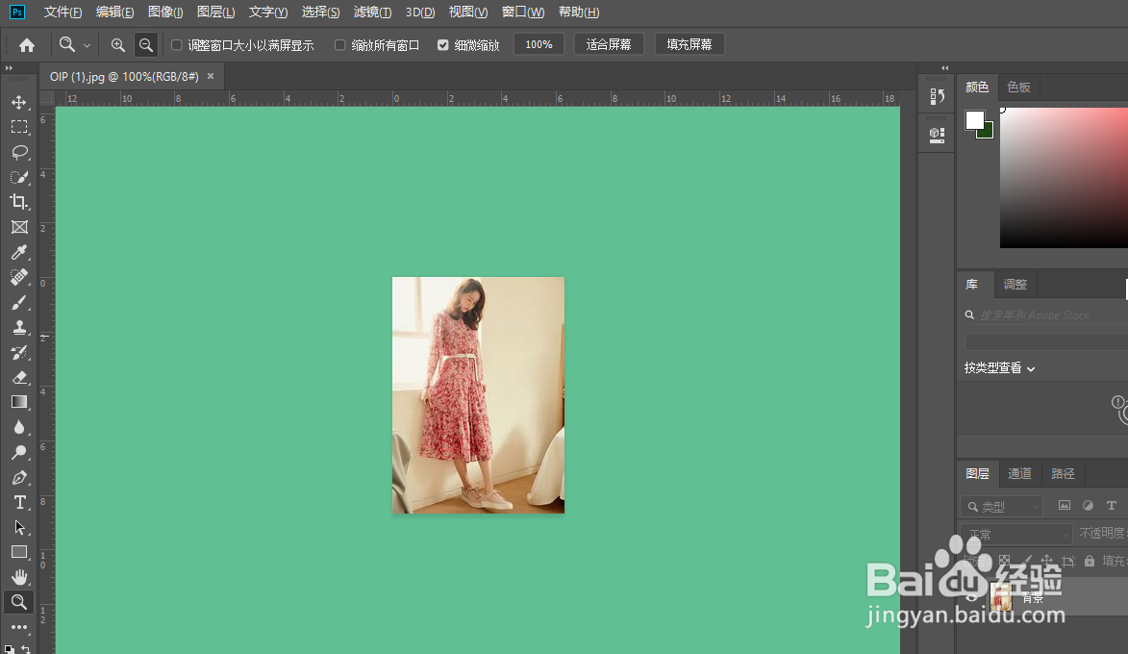Open the History panel icon
The height and width of the screenshot is (654, 1128).
point(937,96)
